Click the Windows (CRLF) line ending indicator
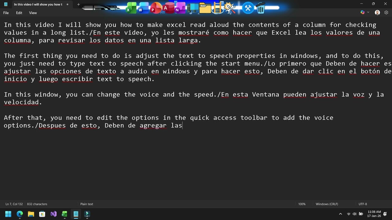The image size is (392, 220). click(x=327, y=204)
